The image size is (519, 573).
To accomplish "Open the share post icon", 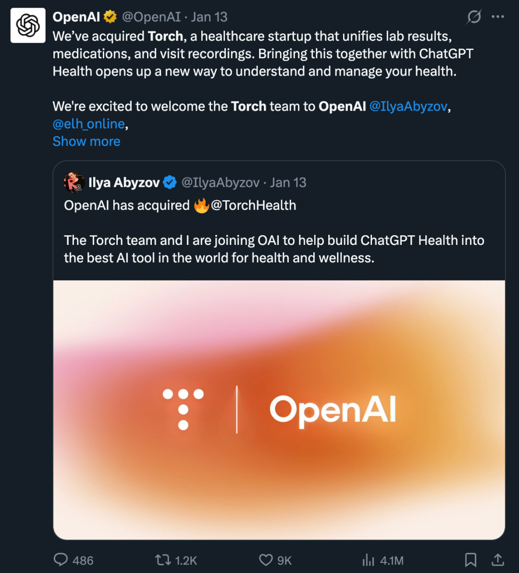I will (498, 560).
